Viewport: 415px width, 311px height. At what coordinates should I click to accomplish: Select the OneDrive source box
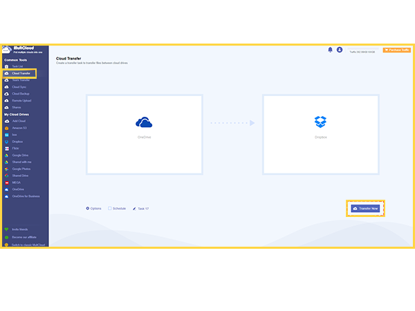pyautogui.click(x=145, y=135)
